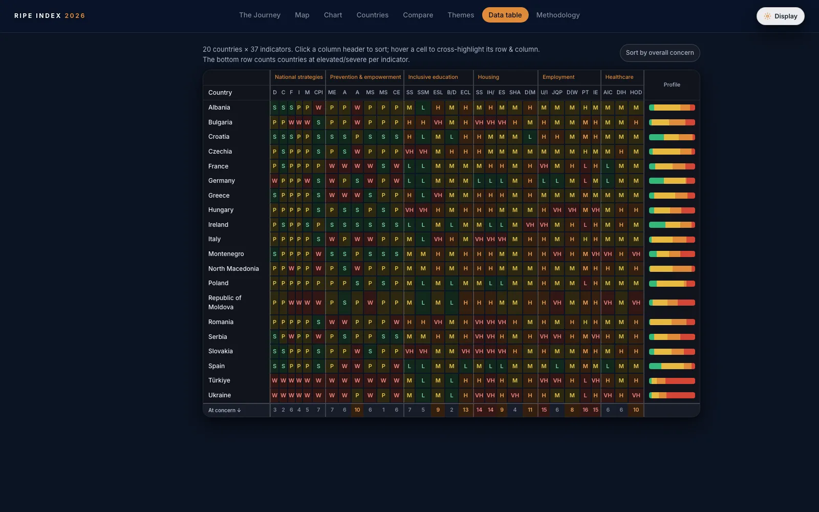Sort by the SHA housing column
This screenshot has height=512, width=819.
(515, 93)
